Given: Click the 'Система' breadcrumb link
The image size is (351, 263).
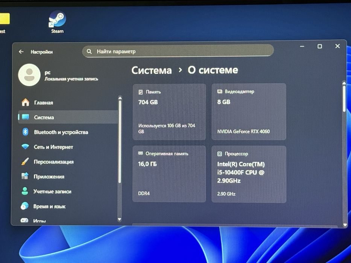Looking at the screenshot, I should pyautogui.click(x=152, y=71).
